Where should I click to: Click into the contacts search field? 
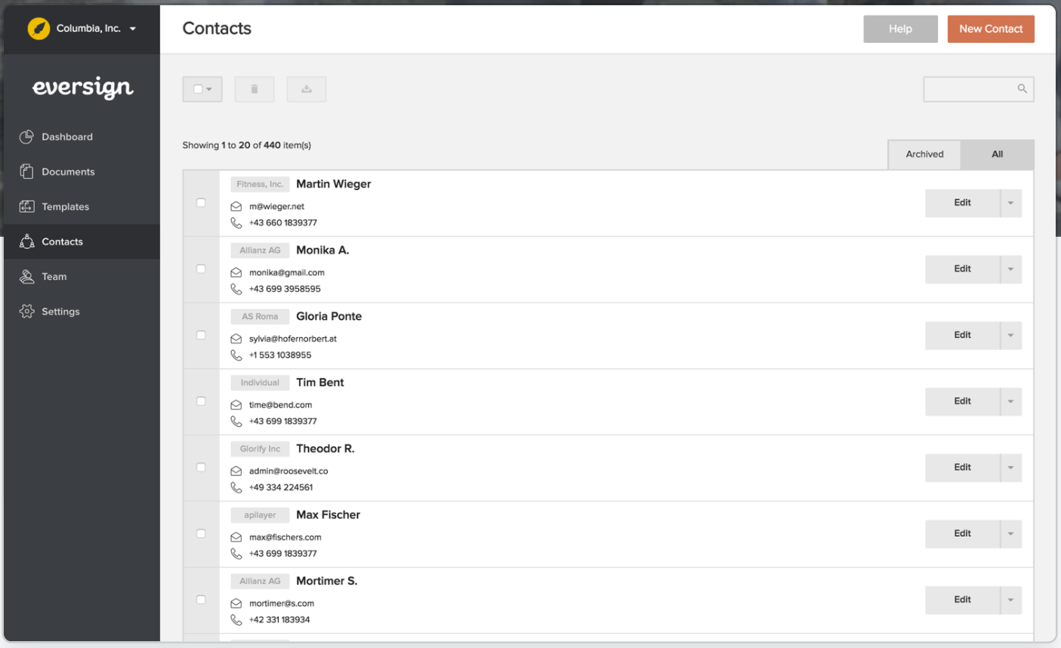tap(970, 89)
